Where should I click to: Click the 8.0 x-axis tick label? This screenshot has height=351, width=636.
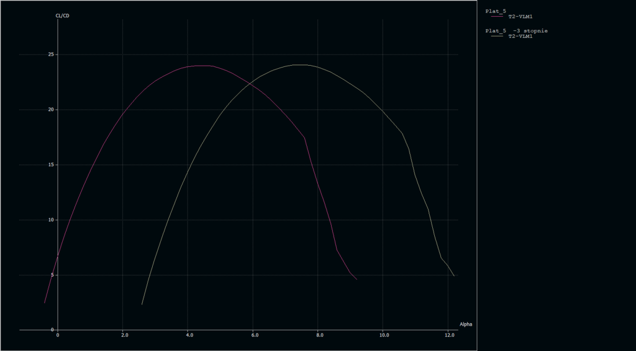(320, 335)
